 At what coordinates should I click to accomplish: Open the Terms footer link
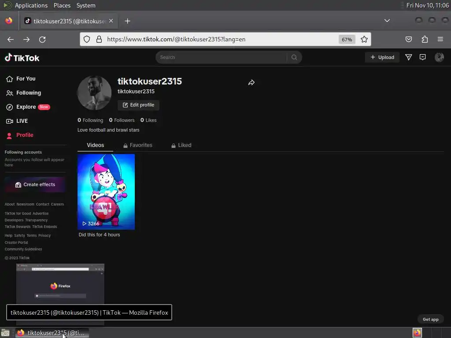pos(32,236)
